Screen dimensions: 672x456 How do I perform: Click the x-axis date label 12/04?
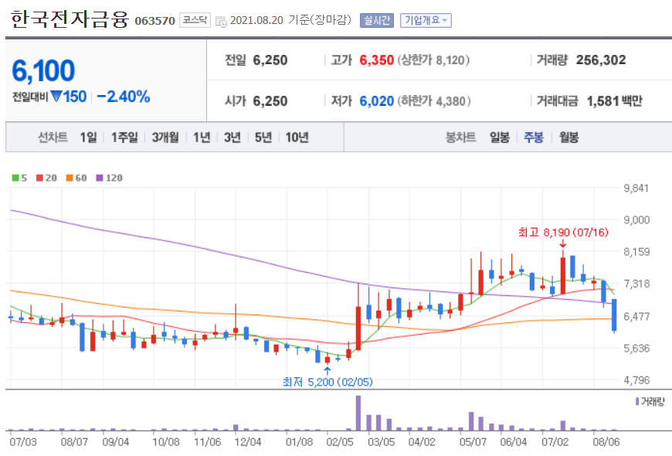tap(248, 442)
